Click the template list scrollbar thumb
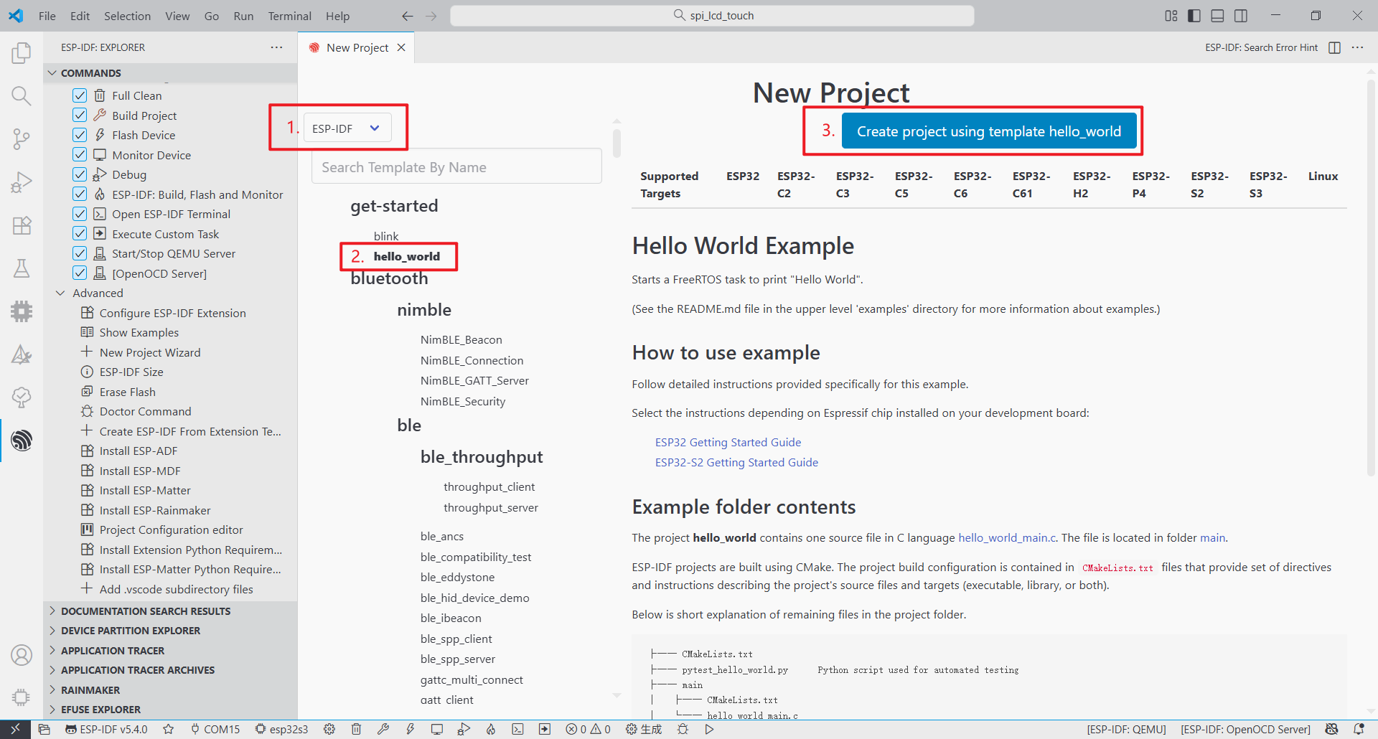Image resolution: width=1378 pixels, height=739 pixels. 617,143
